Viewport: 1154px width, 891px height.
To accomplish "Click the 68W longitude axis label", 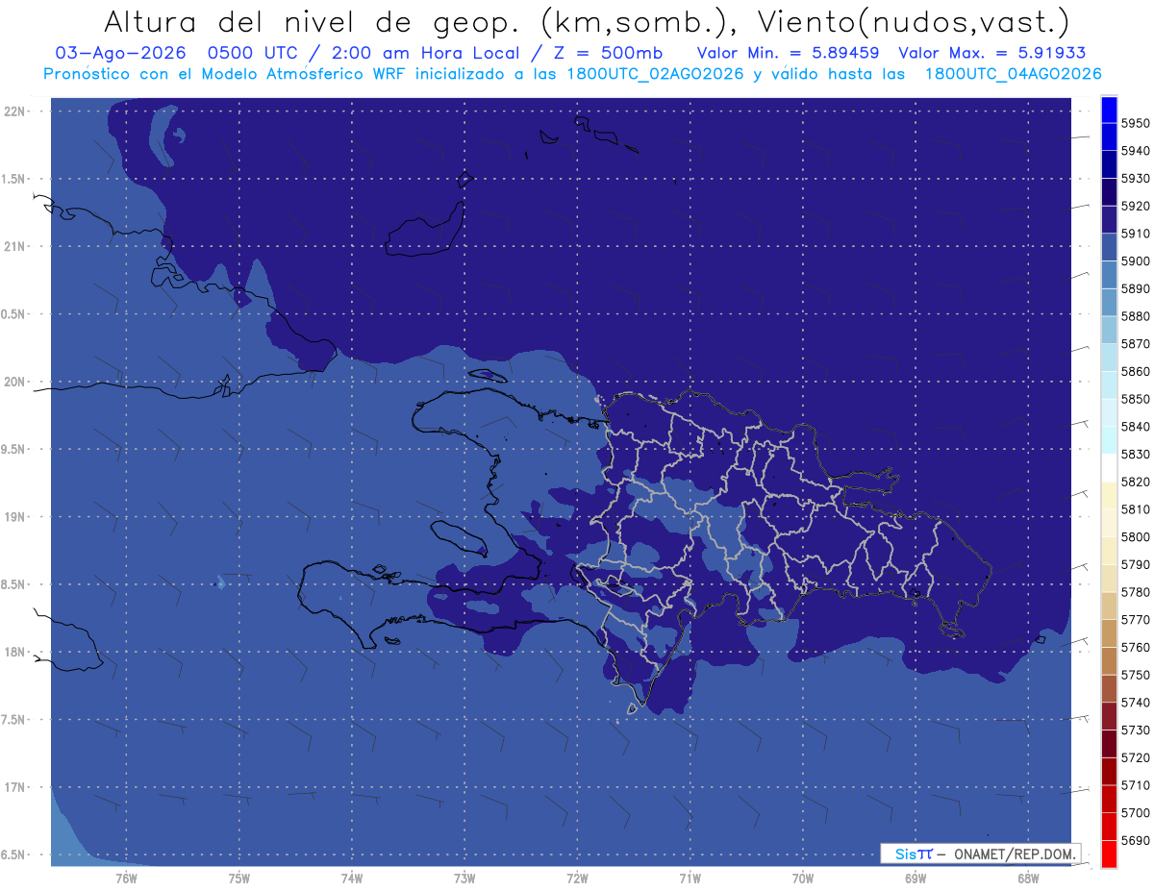I will (x=1028, y=879).
